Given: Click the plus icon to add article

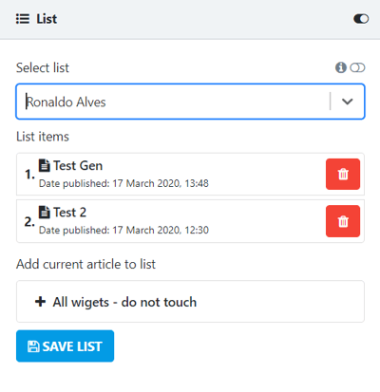Looking at the screenshot, I should [40, 302].
